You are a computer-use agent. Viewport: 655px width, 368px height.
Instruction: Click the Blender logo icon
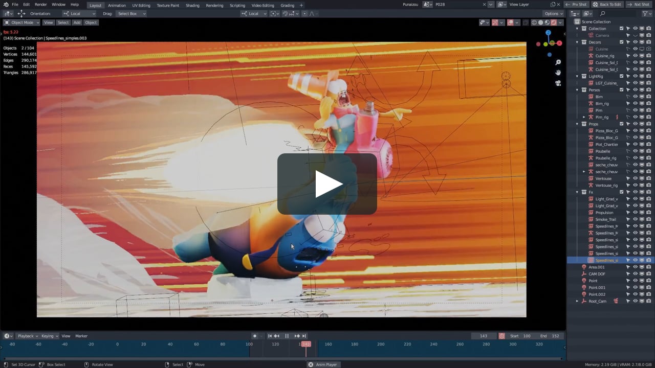click(6, 5)
